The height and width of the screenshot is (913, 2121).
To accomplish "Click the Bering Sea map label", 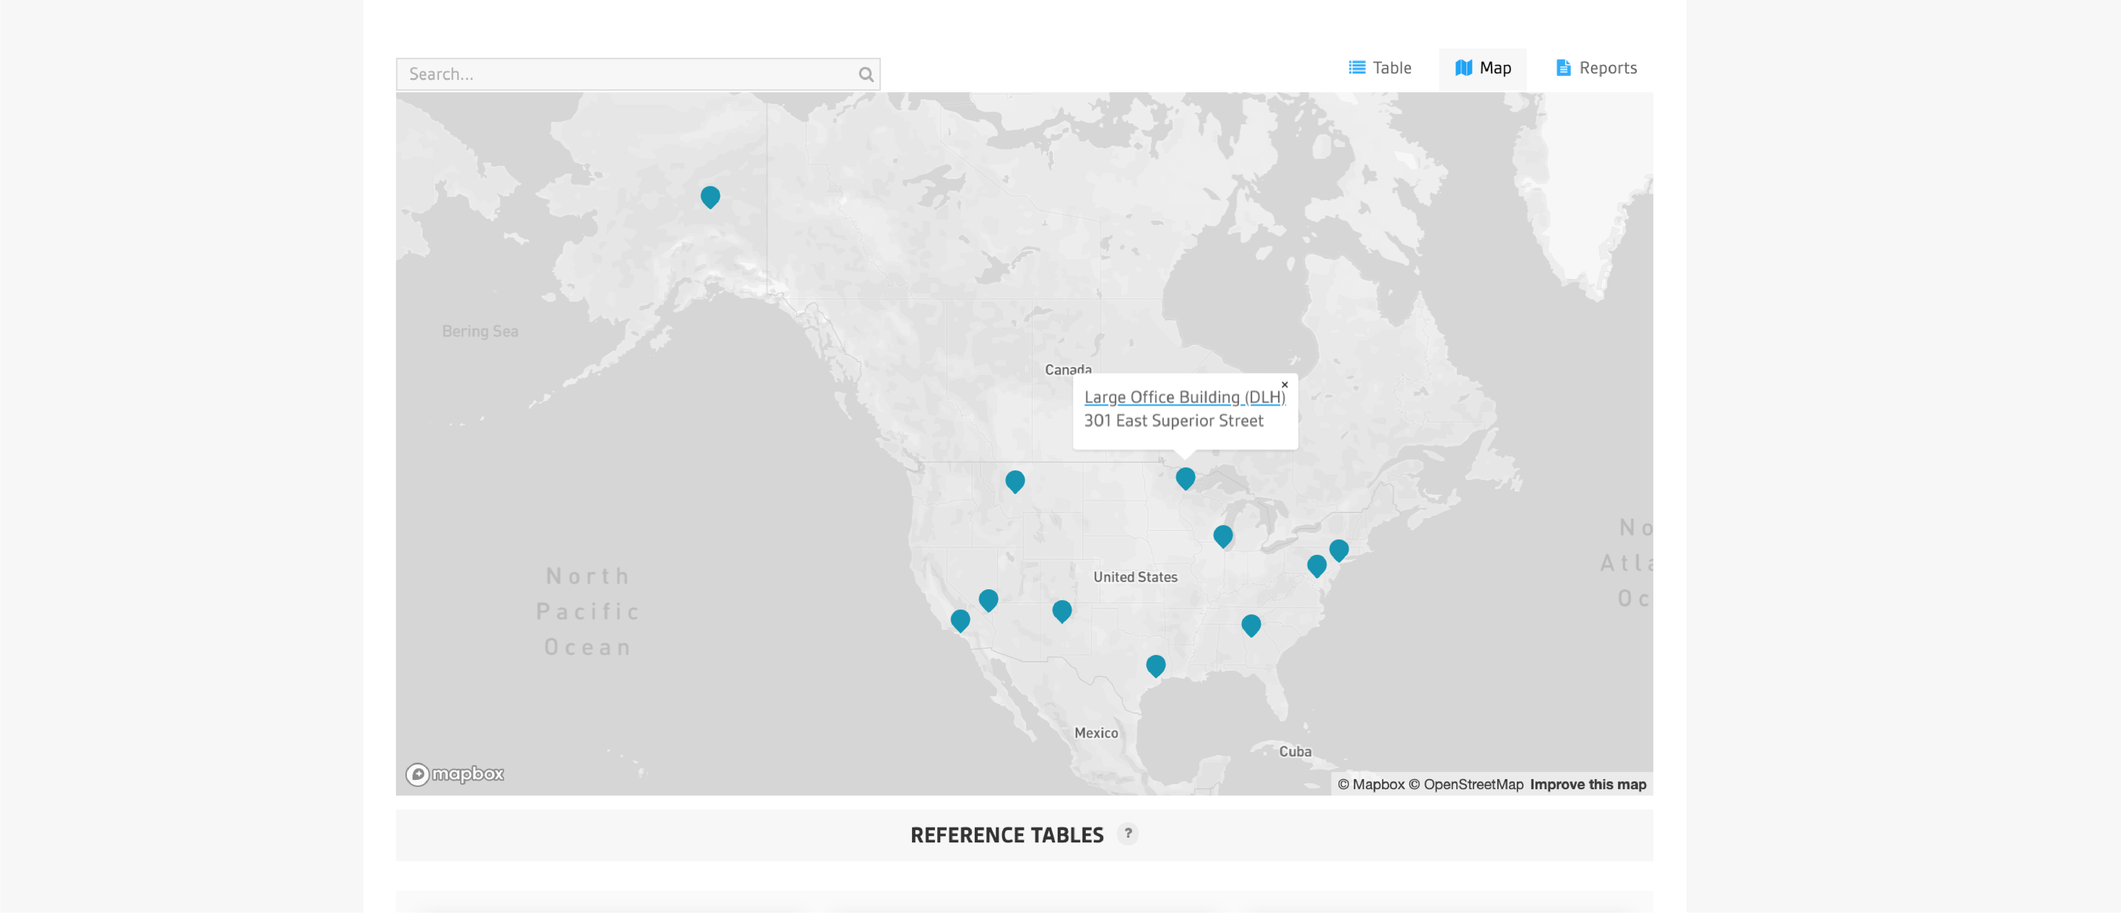I will pos(480,332).
